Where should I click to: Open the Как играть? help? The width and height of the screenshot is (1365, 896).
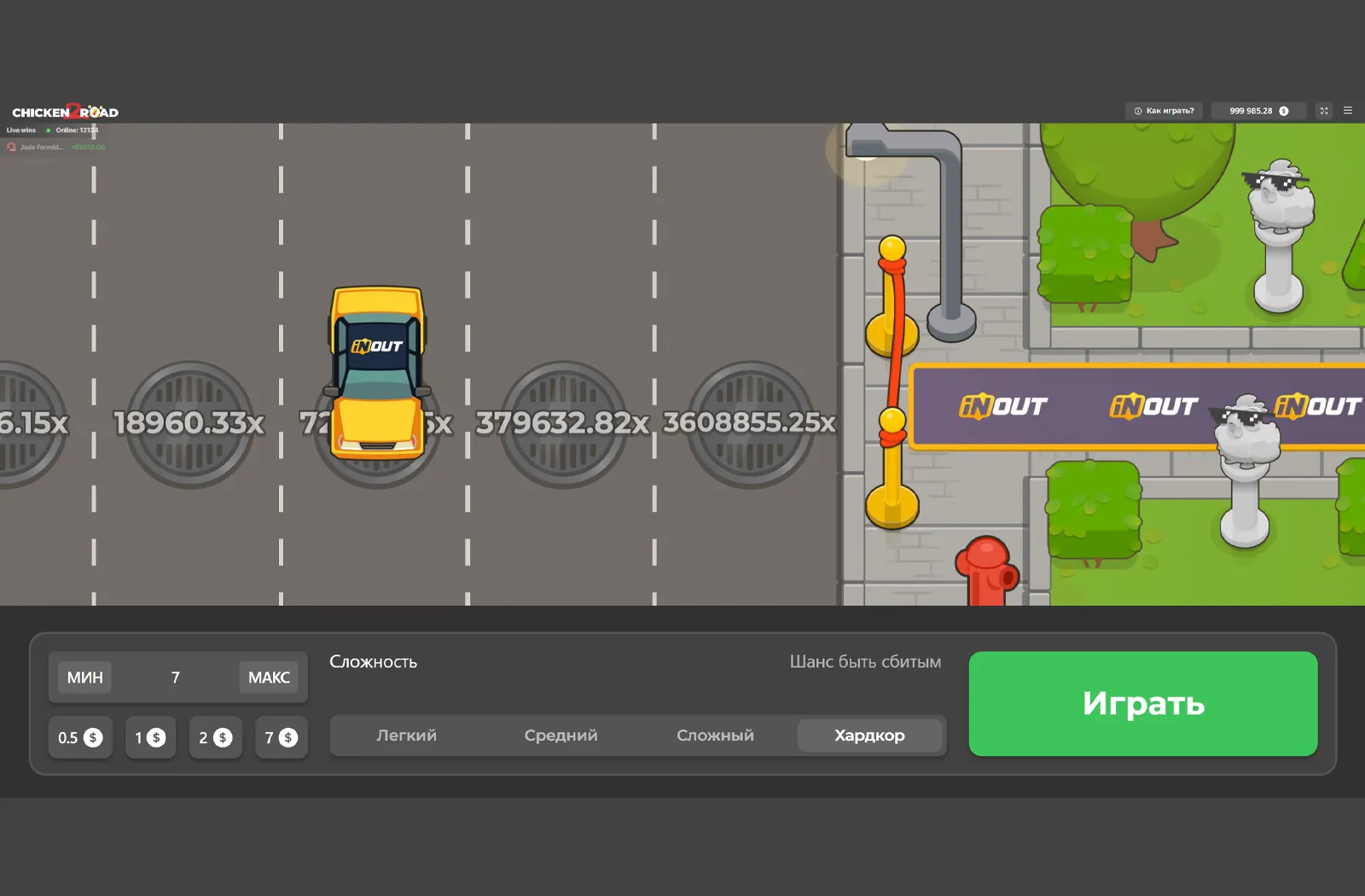[1165, 111]
